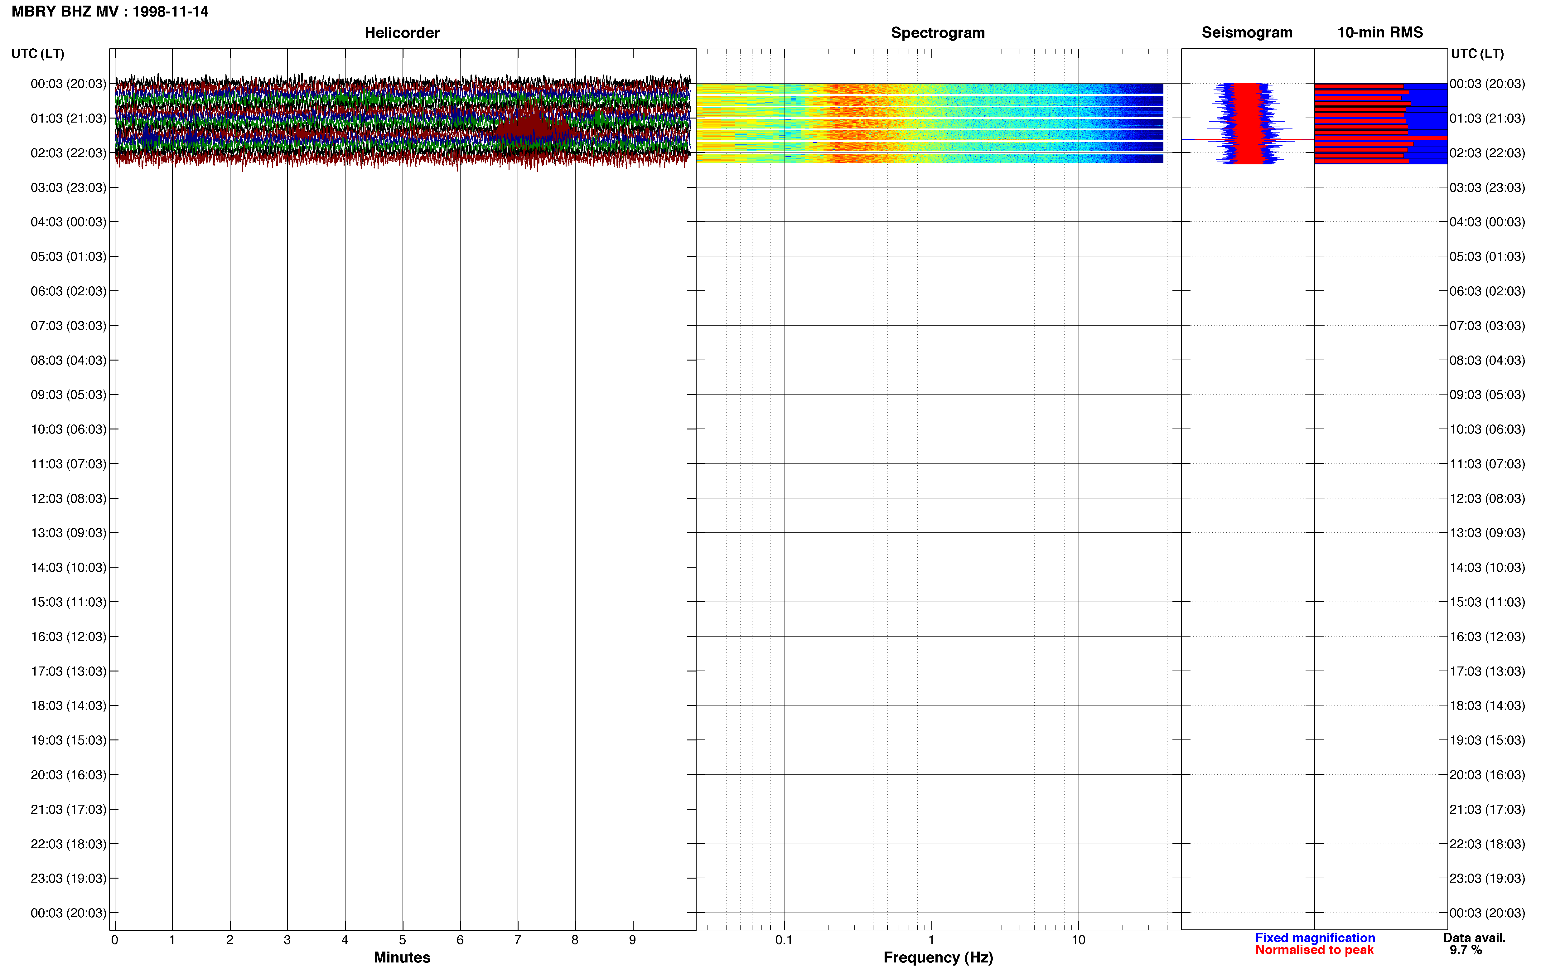Click the '0' tick on the Minutes axis

pyautogui.click(x=114, y=939)
